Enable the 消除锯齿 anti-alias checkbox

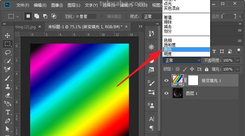point(102,16)
